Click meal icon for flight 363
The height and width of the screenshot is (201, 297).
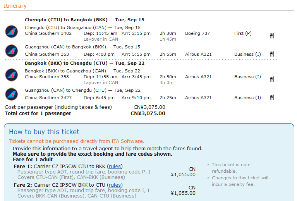(272, 54)
